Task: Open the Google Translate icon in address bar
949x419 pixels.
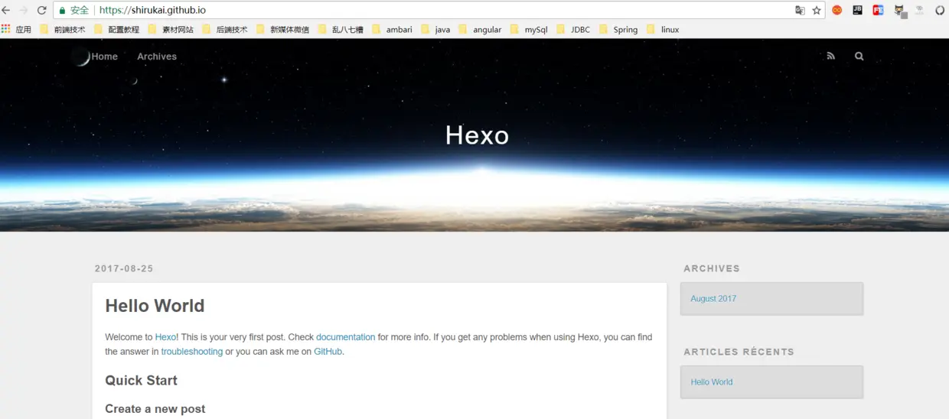Action: pyautogui.click(x=800, y=11)
